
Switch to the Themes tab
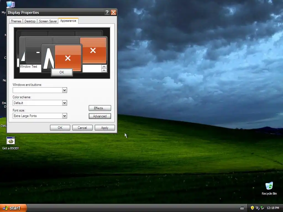(x=16, y=21)
